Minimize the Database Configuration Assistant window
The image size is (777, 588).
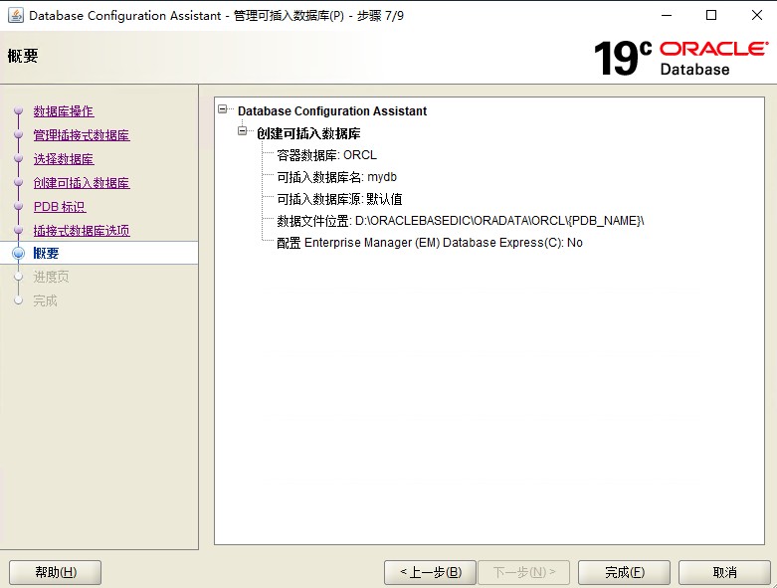(x=667, y=15)
